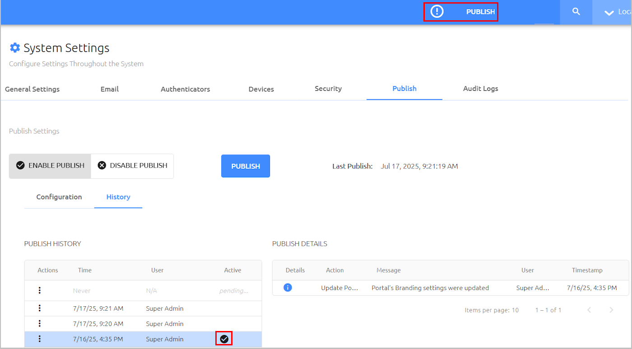Select the 7/16/25, 4:35 PM history entry

click(143, 339)
